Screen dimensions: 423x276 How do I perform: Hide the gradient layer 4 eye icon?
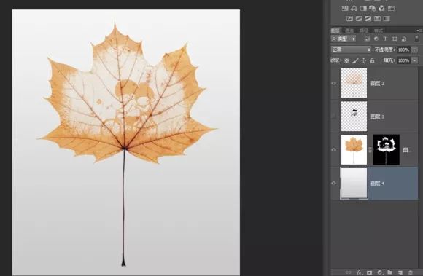334,183
